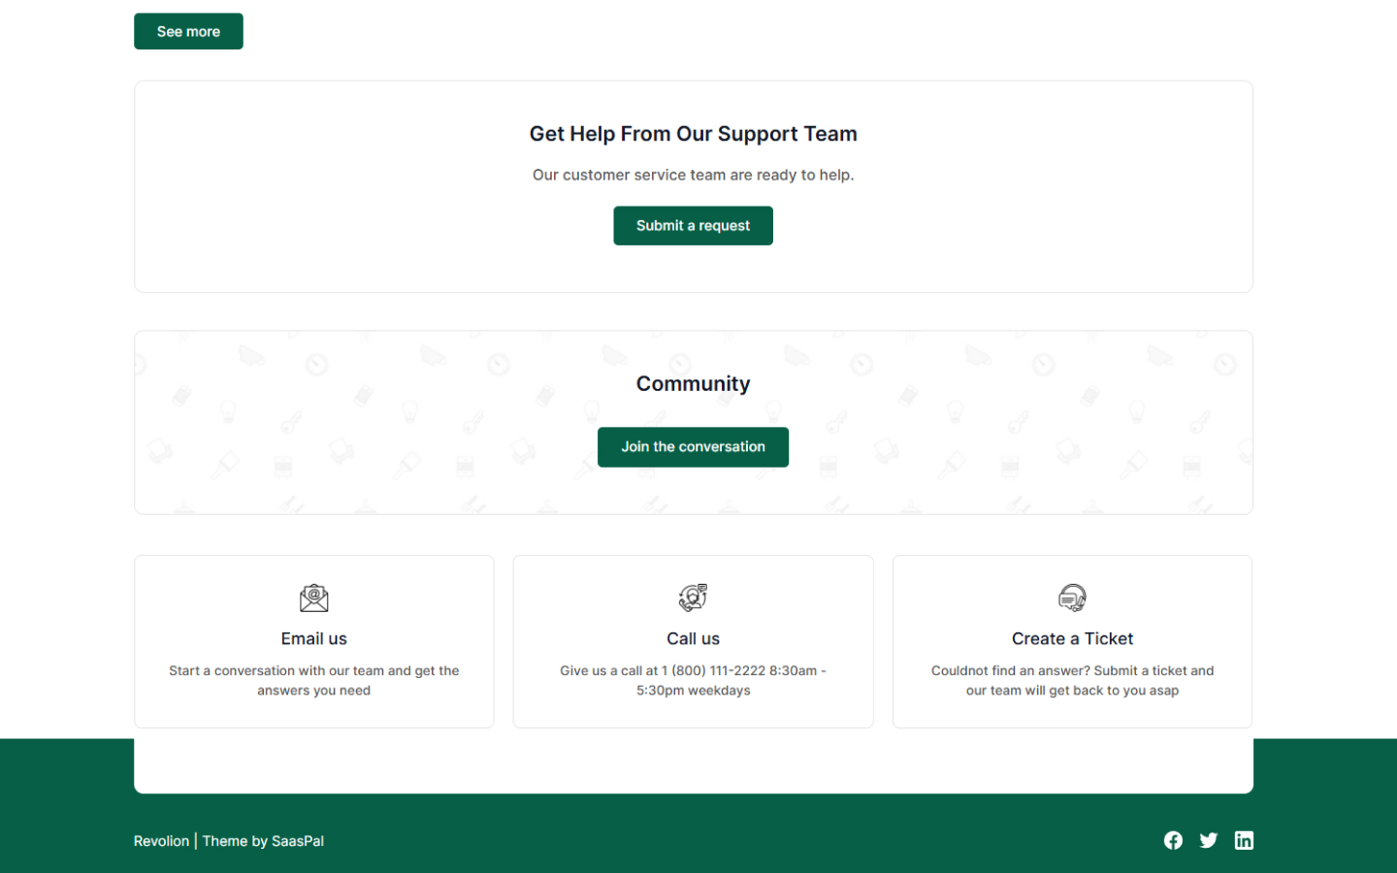Click the SaasPal theme credit link
The width and height of the screenshot is (1397, 873).
[297, 841]
